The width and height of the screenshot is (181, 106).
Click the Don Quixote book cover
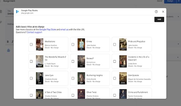(x=123, y=78)
